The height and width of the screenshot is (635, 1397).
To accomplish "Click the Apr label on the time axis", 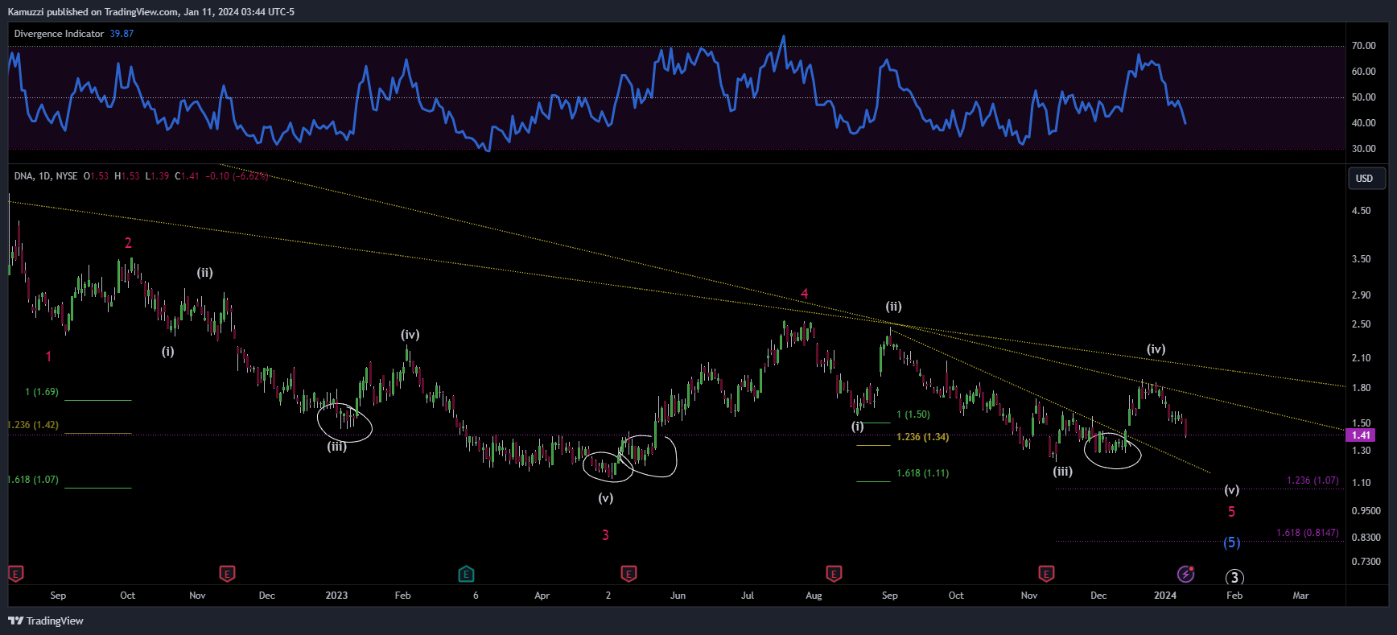I will point(542,596).
